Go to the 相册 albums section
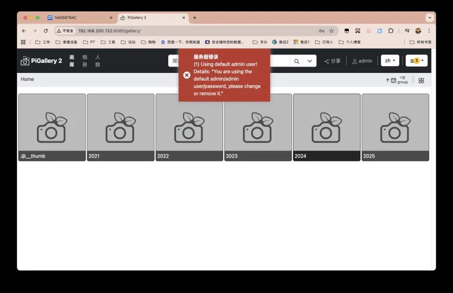The width and height of the screenshot is (453, 293). pyautogui.click(x=85, y=61)
